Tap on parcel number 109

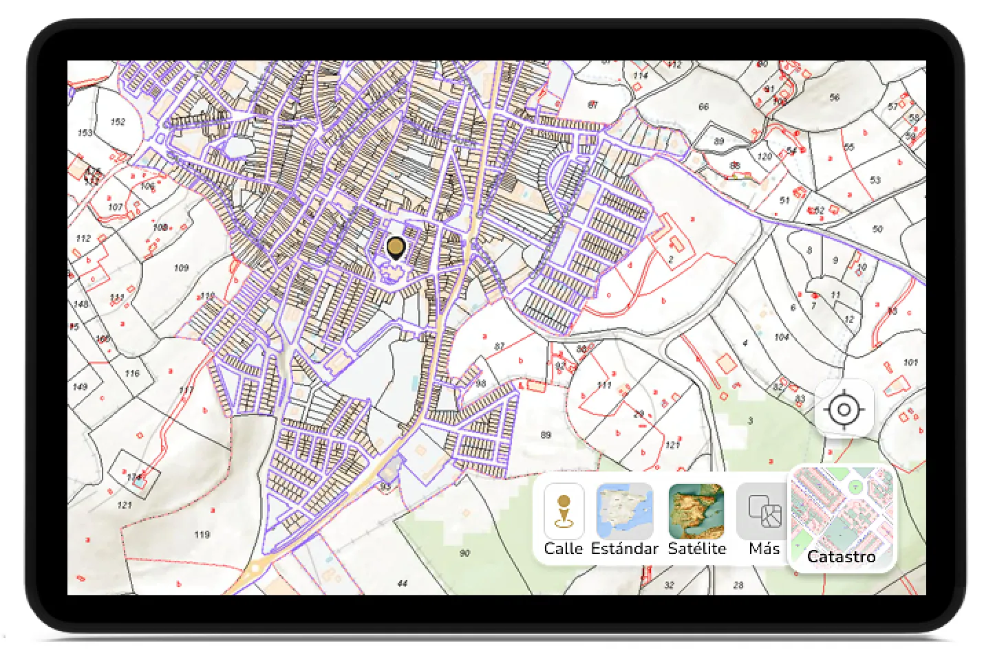(181, 267)
